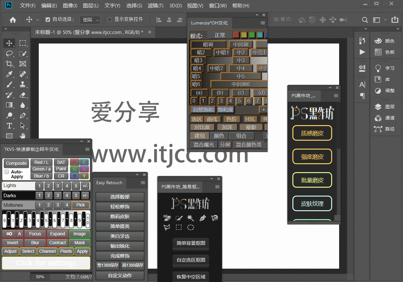This screenshot has height=282, width=403.
Task: Toggle Auto-Apply checkbox in TKV5 panel
Action: [7, 172]
